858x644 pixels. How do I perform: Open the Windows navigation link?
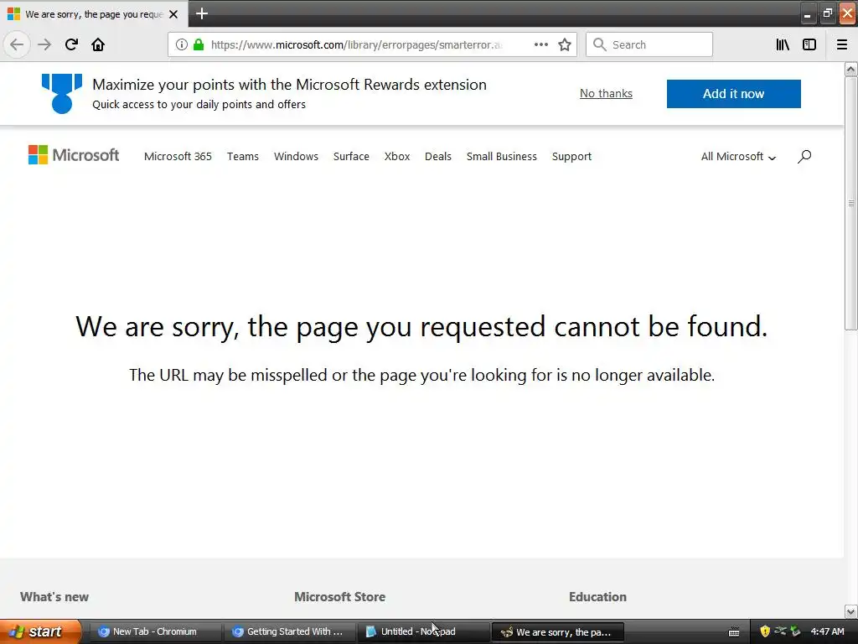coord(296,157)
